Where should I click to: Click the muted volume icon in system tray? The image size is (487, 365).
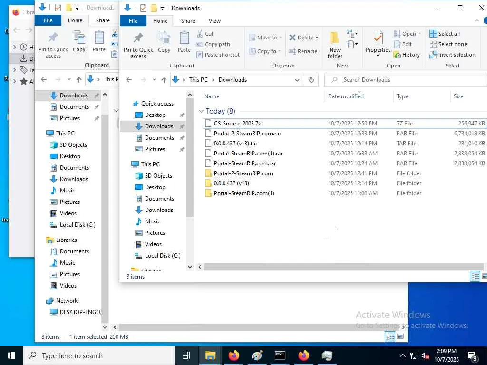[x=426, y=356]
